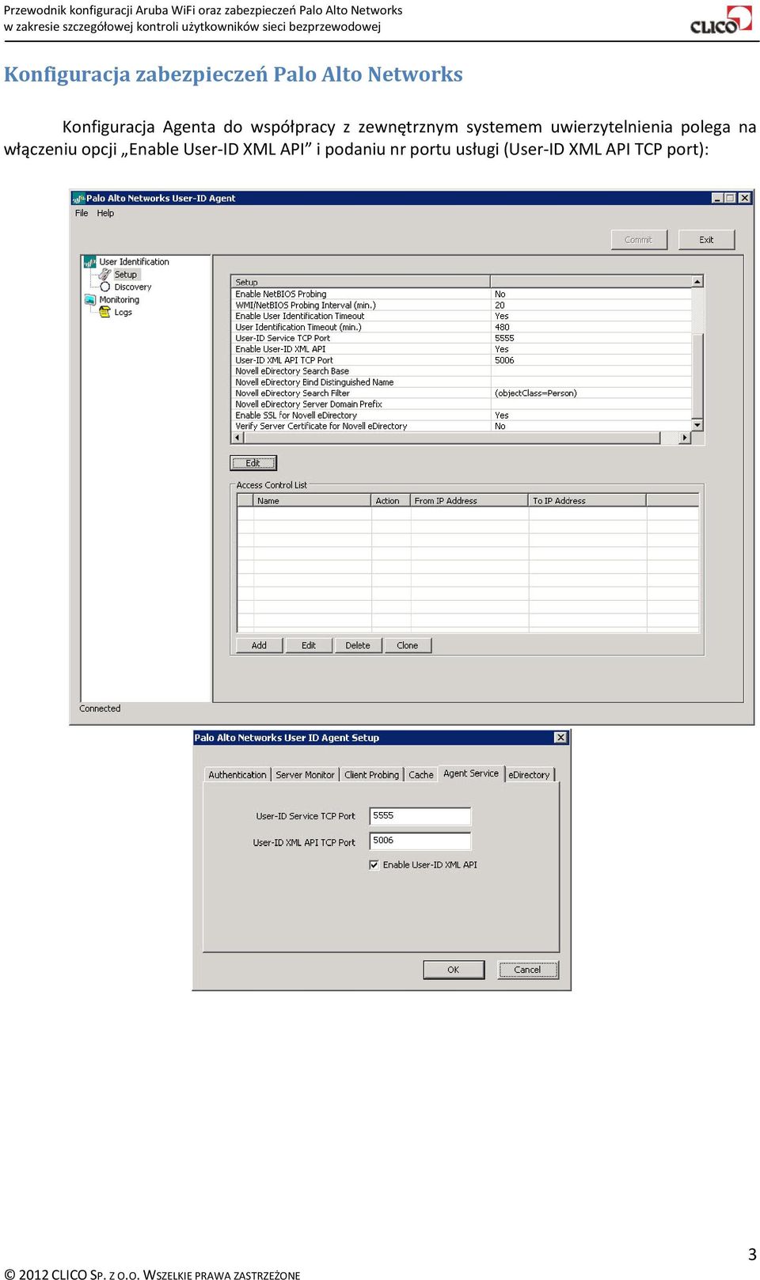Viewport: 760px width, 1280px height.
Task: Open the Help menu
Action: (x=105, y=213)
